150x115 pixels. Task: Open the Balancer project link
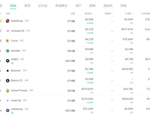click(16, 70)
